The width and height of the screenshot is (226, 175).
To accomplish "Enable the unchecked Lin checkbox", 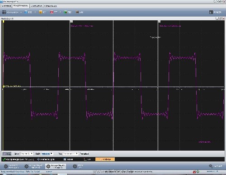I will [x=85, y=159].
